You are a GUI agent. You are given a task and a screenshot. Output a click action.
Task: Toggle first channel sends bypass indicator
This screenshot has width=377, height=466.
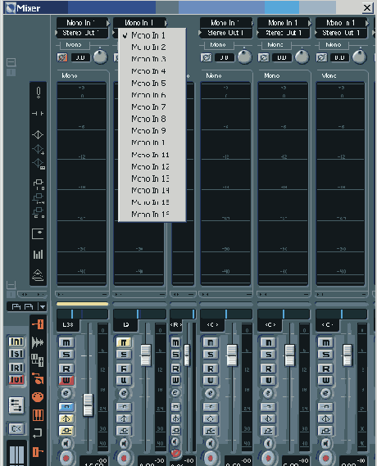tap(66, 431)
